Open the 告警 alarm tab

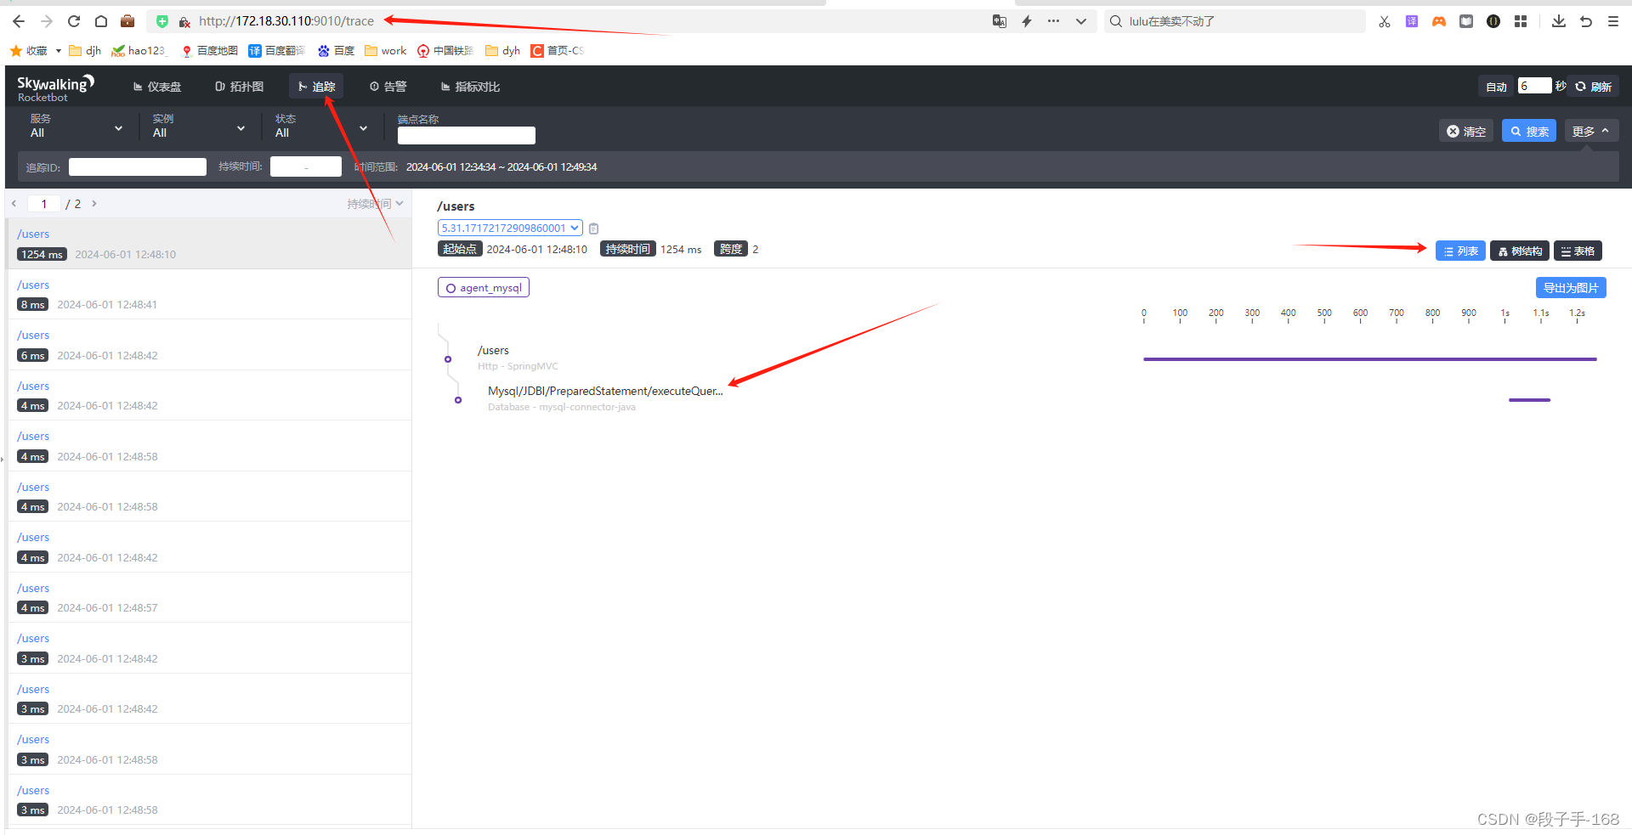(x=388, y=87)
